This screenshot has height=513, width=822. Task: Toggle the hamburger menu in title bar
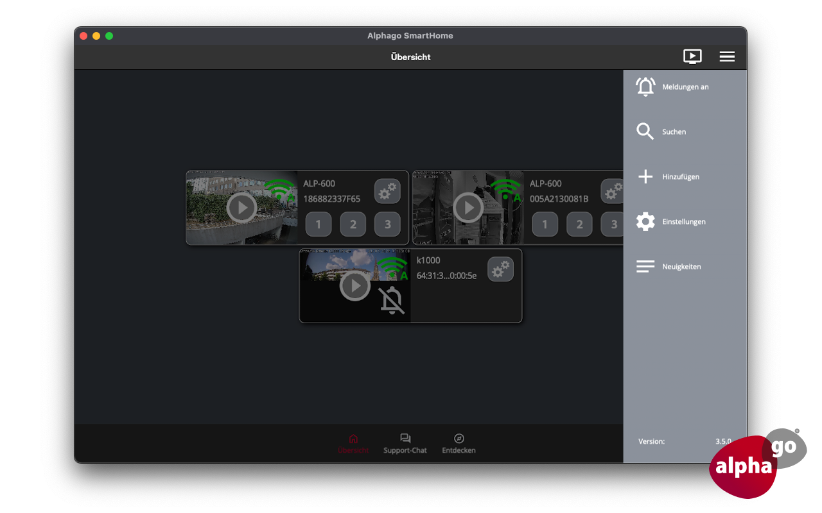tap(727, 56)
